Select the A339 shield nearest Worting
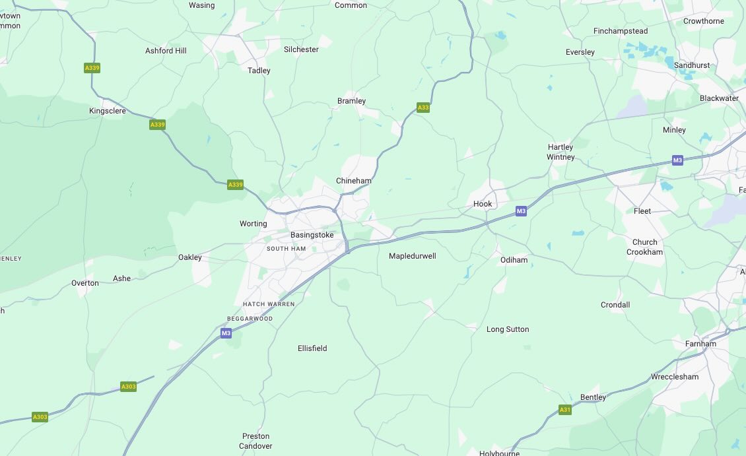746x456 pixels. point(235,185)
